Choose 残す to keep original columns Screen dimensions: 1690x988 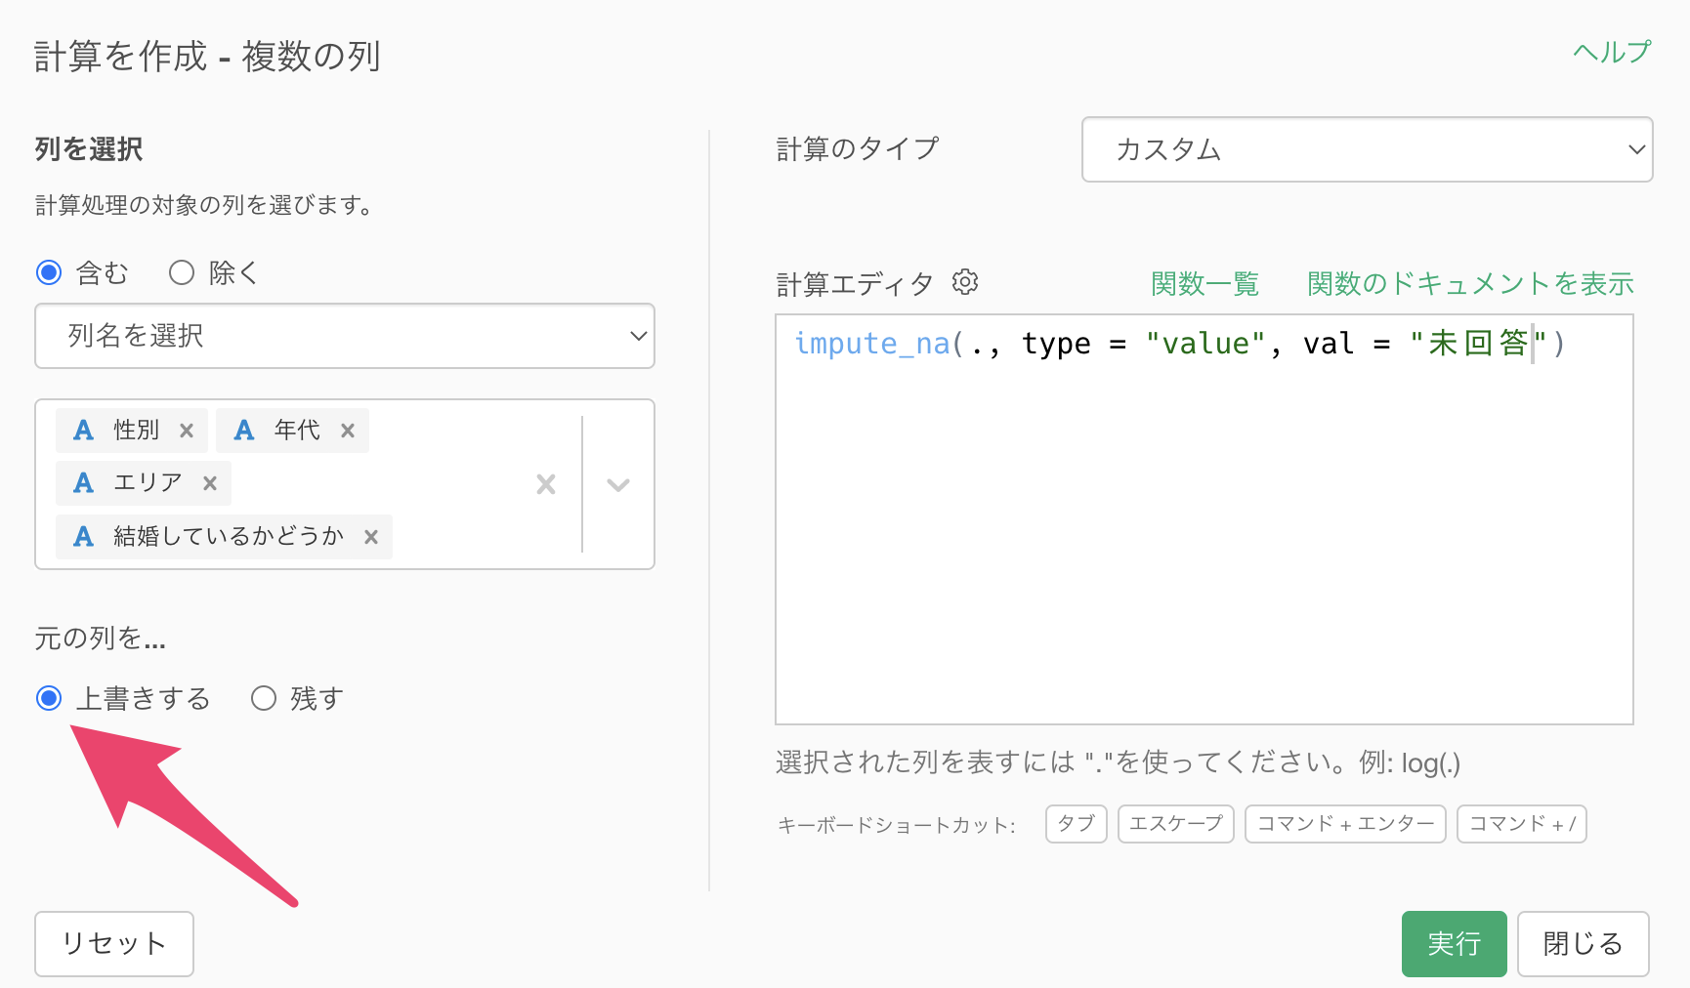tap(264, 698)
